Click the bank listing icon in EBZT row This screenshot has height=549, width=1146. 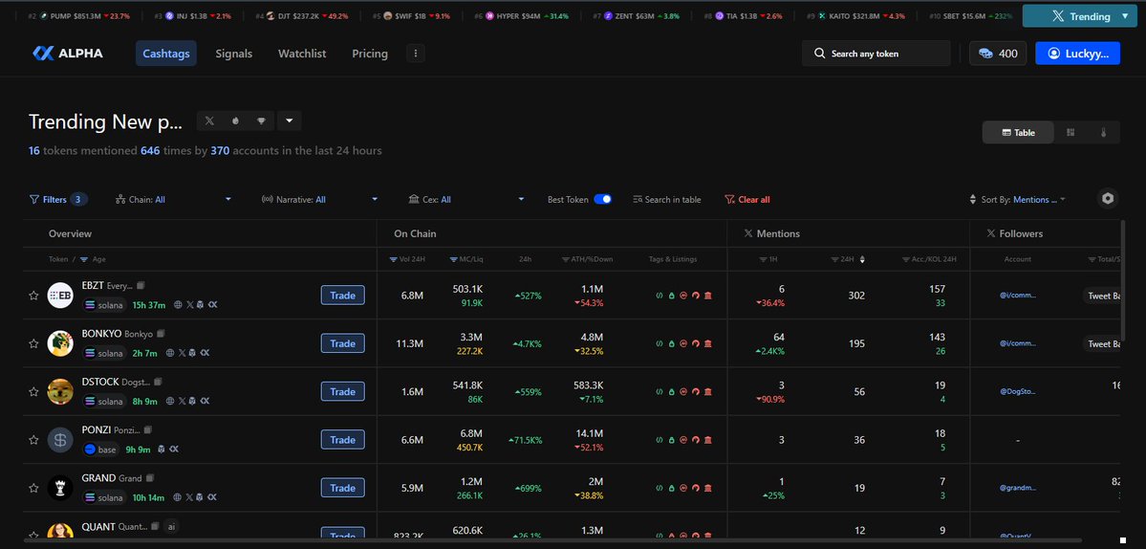tap(707, 296)
